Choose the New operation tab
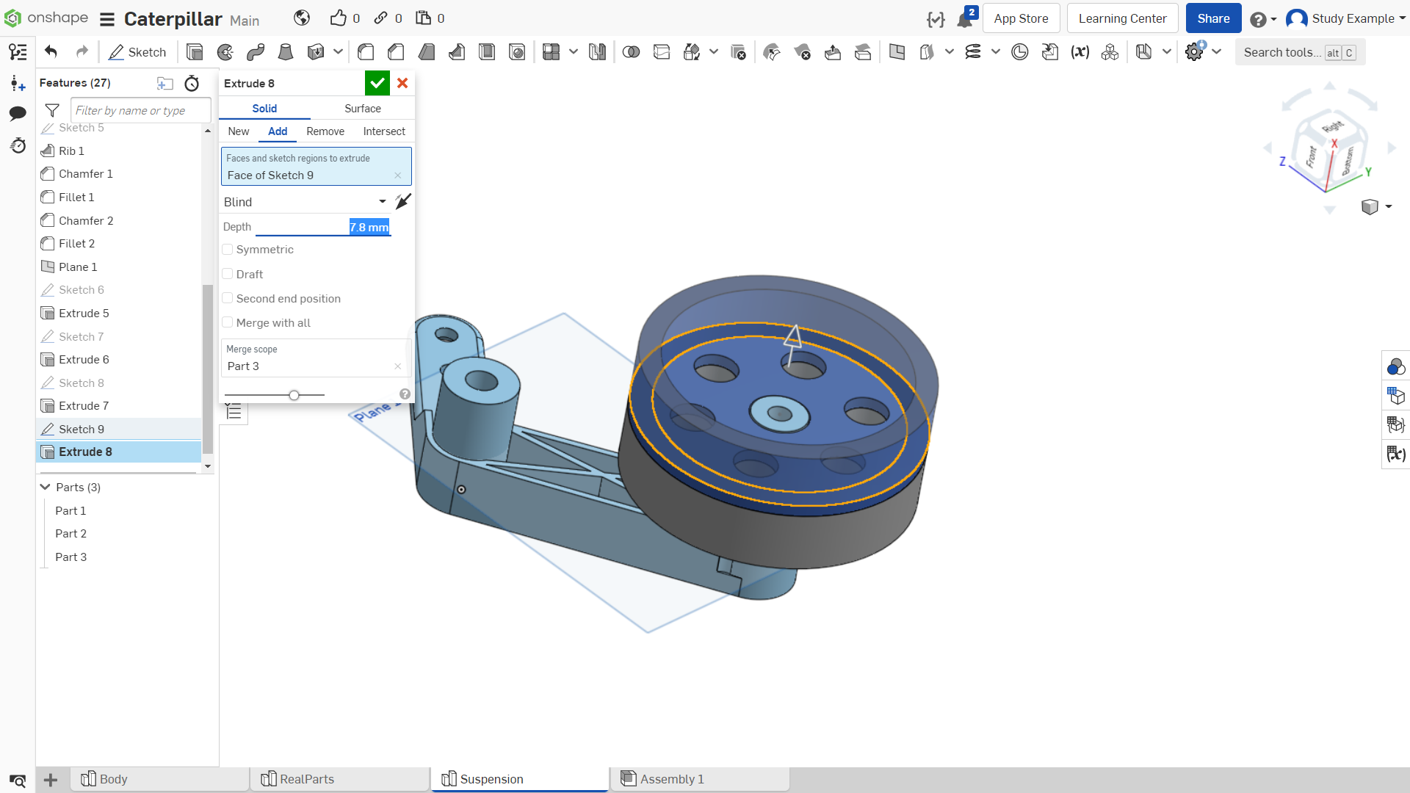The width and height of the screenshot is (1410, 793). [239, 131]
